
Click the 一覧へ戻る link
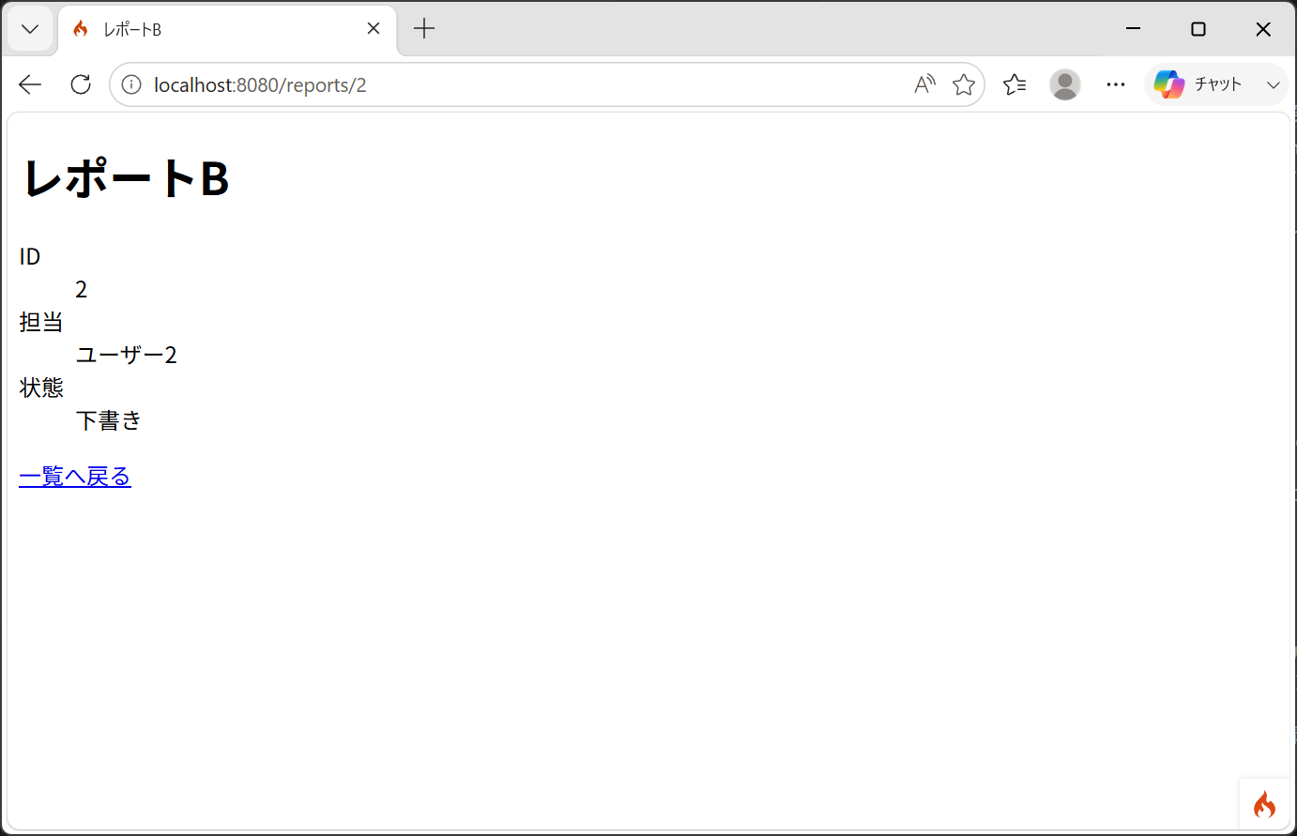click(75, 477)
